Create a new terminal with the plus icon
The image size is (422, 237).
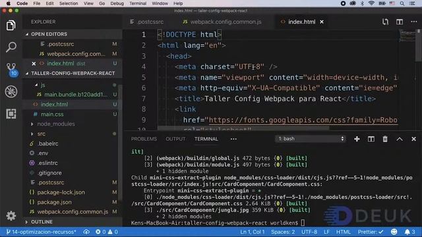coord(357,139)
